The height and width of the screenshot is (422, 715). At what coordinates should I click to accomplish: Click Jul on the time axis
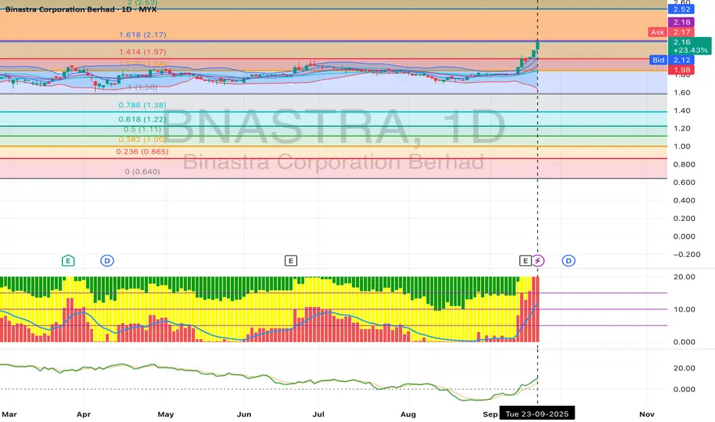pos(318,414)
